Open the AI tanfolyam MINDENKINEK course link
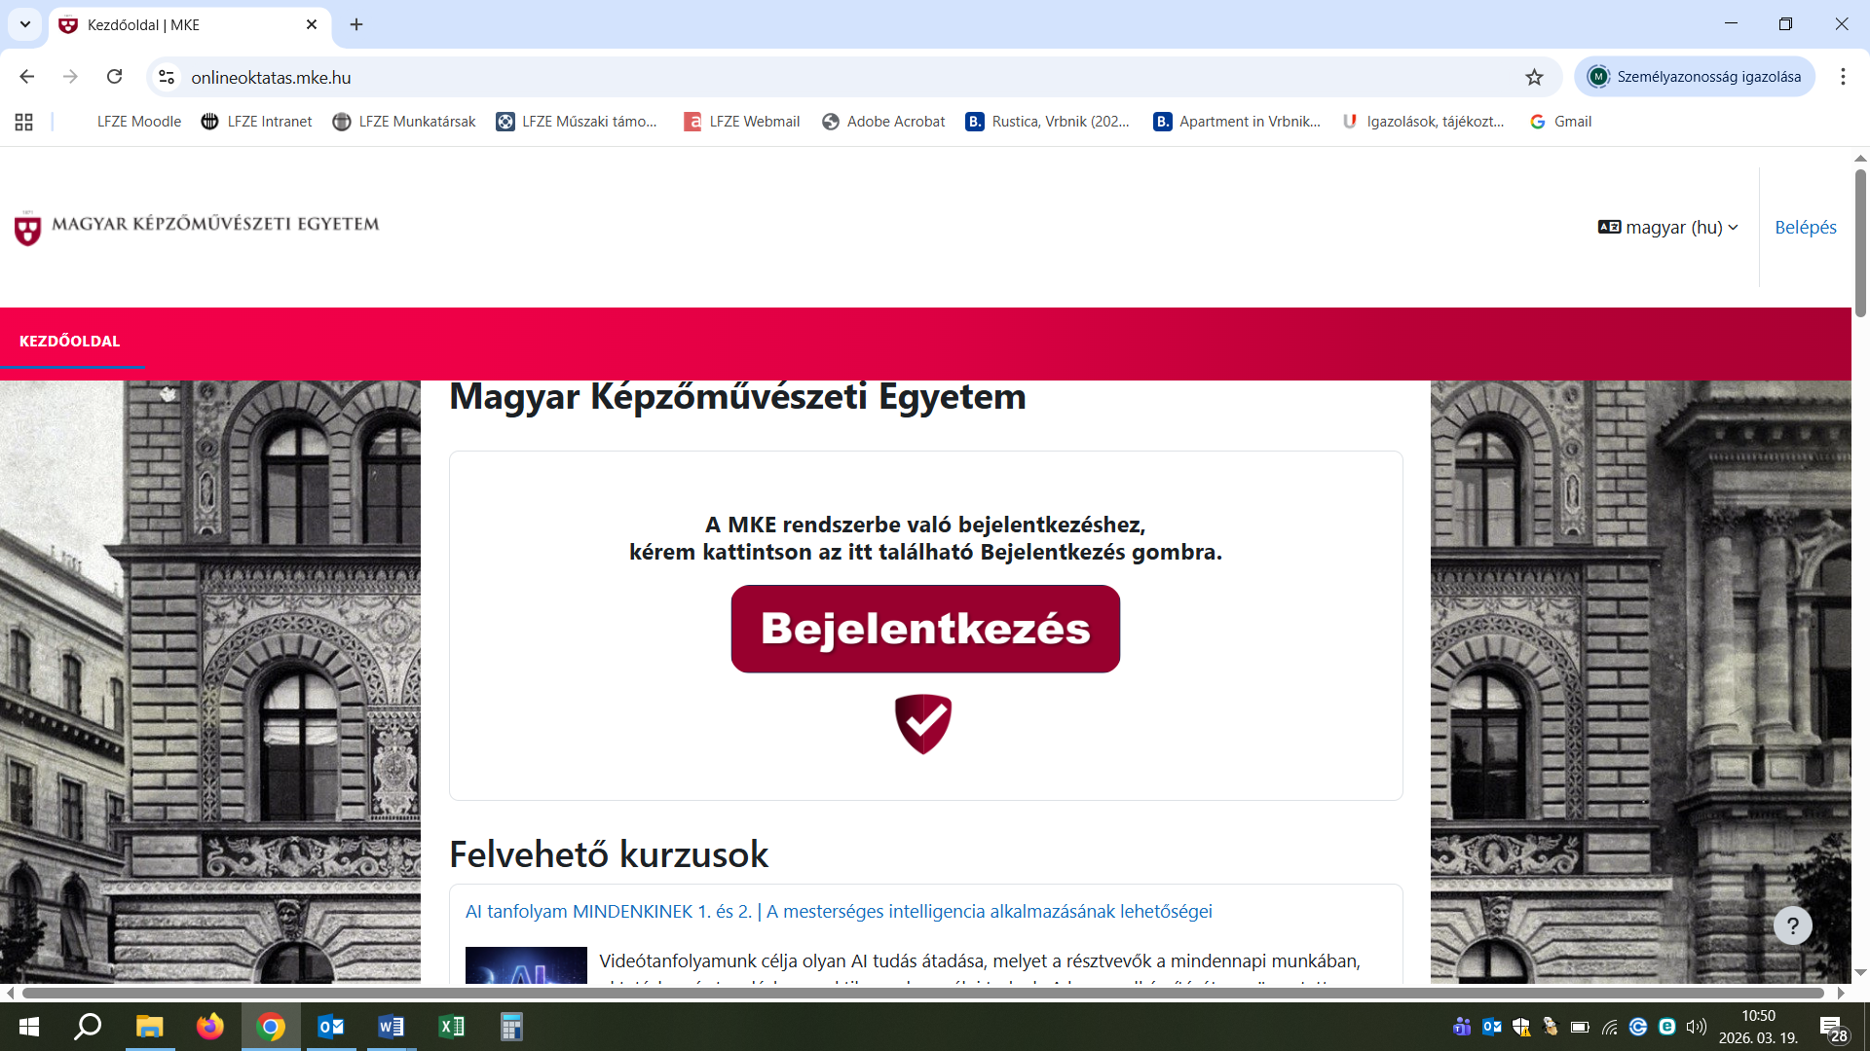Screen dimensions: 1870x1051 click(839, 912)
